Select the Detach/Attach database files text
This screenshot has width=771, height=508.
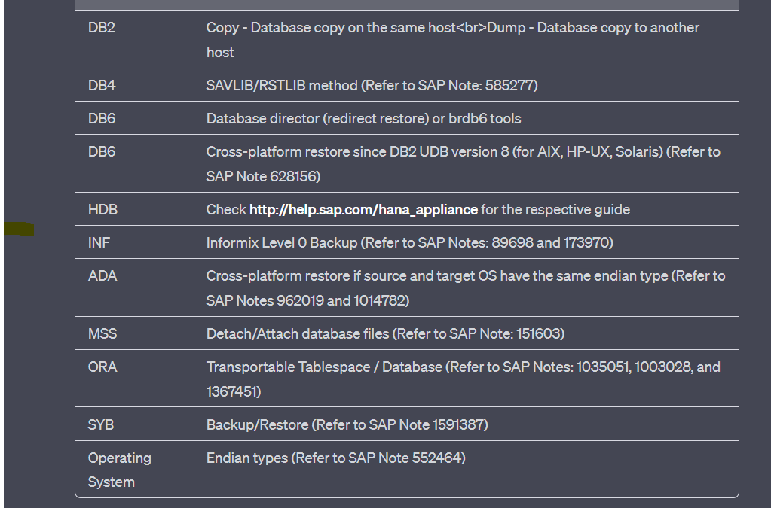[x=385, y=333]
